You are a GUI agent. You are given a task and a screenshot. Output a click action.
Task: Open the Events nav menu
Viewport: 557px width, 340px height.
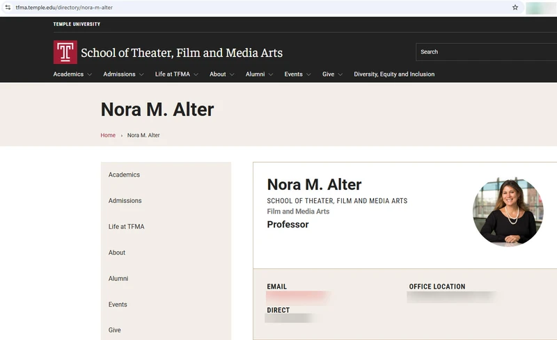[293, 74]
